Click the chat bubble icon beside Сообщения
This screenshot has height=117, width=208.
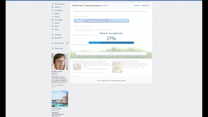53,10
